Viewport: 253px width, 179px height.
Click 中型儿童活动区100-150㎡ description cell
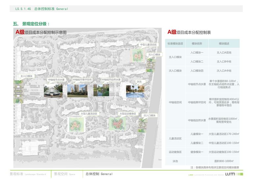224,143
